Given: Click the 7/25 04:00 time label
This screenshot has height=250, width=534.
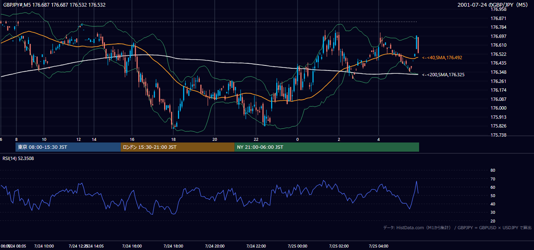Looking at the screenshot, I should 379,246.
